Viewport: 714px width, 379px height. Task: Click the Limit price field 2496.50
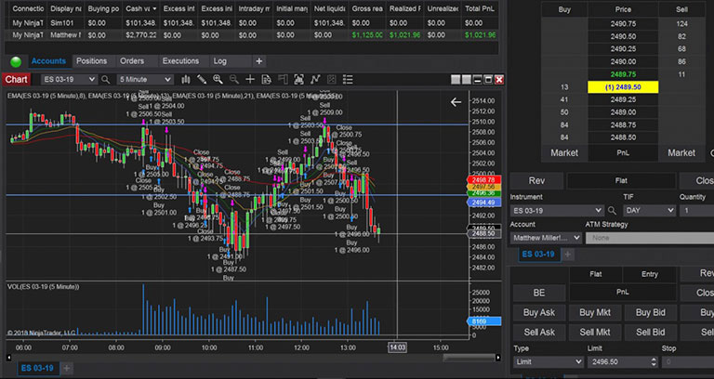click(619, 362)
